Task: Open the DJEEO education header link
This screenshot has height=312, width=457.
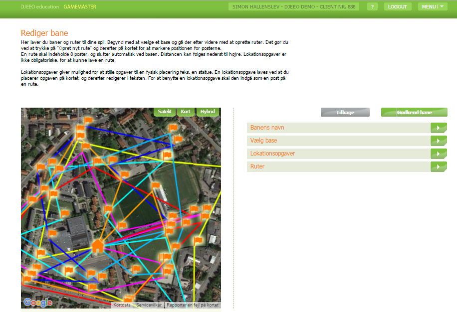Action: (x=39, y=6)
